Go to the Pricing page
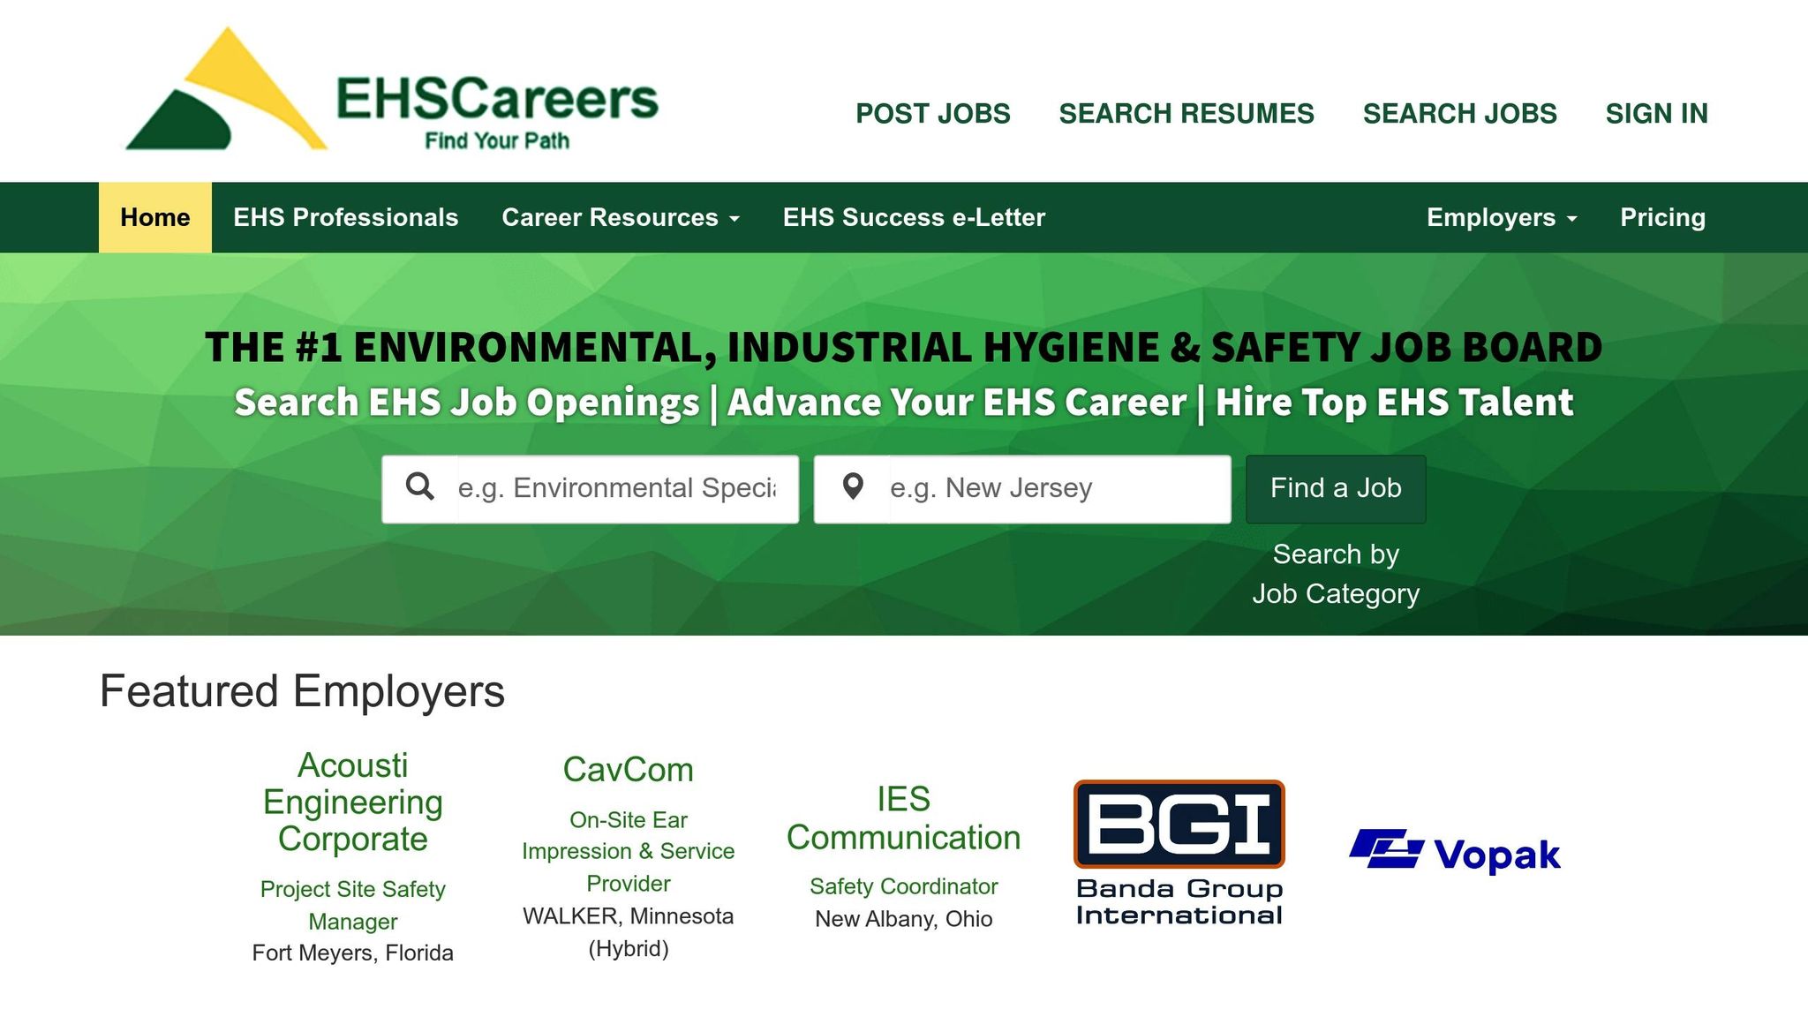 (x=1662, y=217)
